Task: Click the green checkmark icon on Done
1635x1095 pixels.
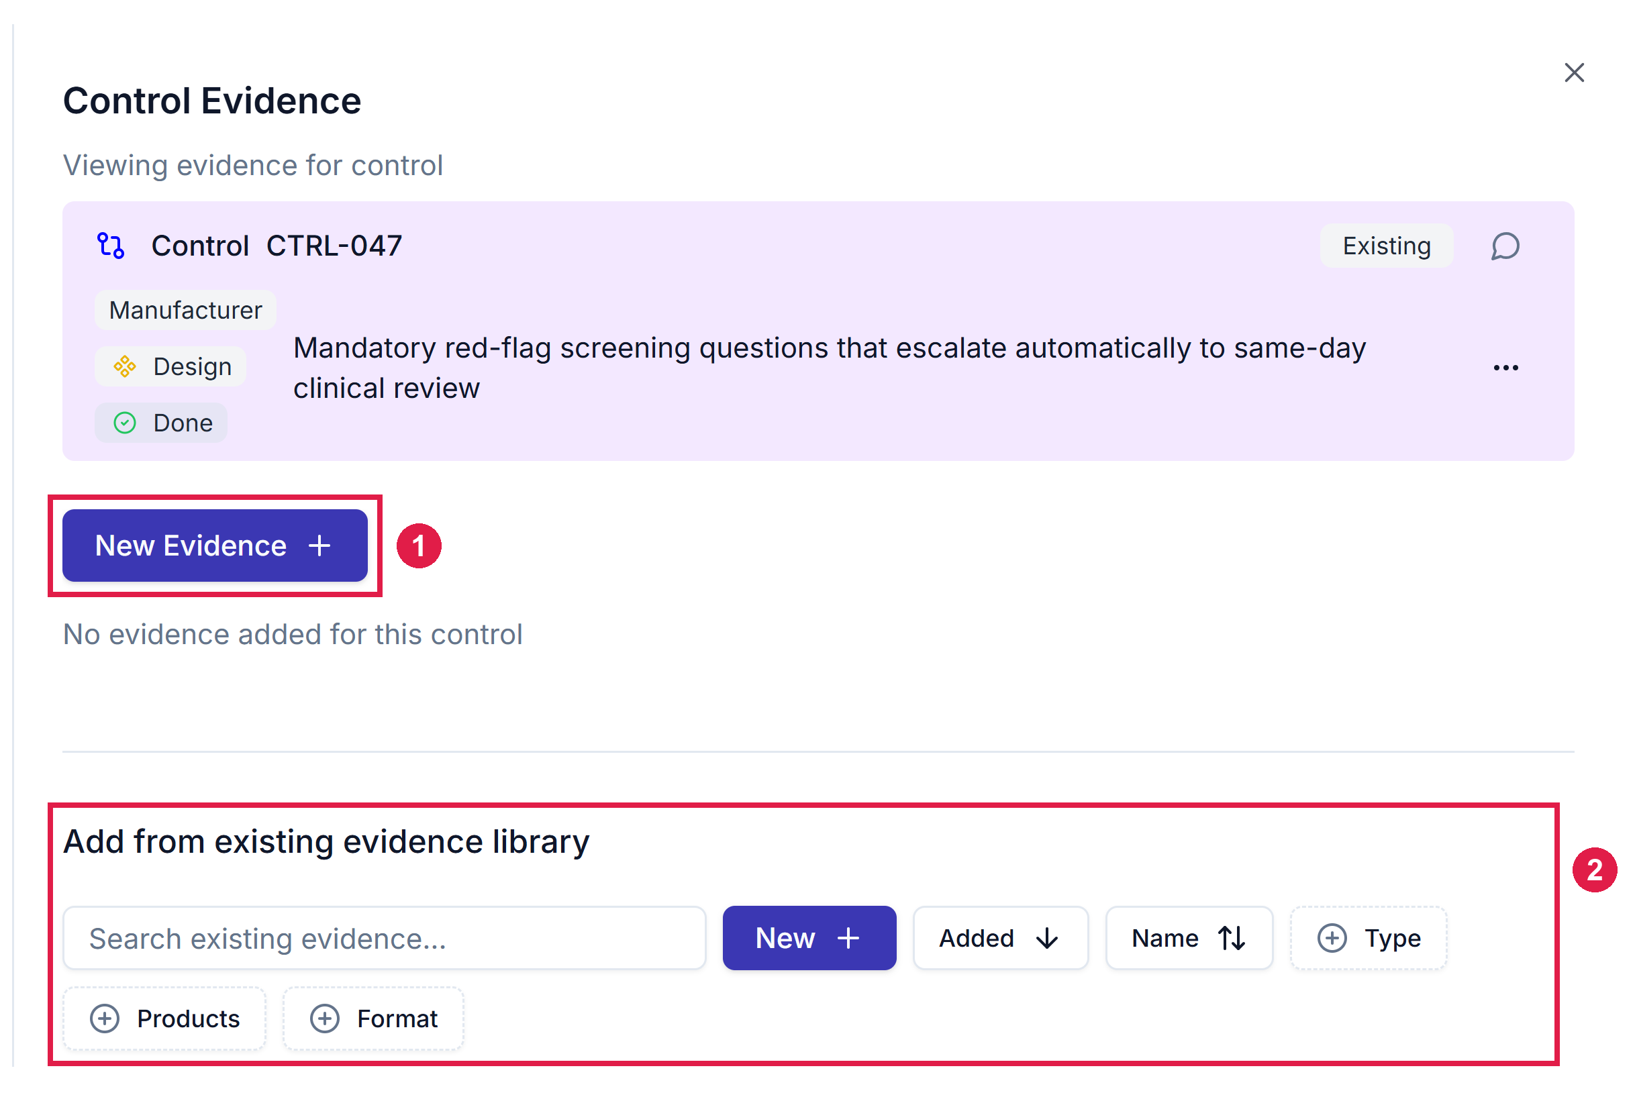Action: 124,423
